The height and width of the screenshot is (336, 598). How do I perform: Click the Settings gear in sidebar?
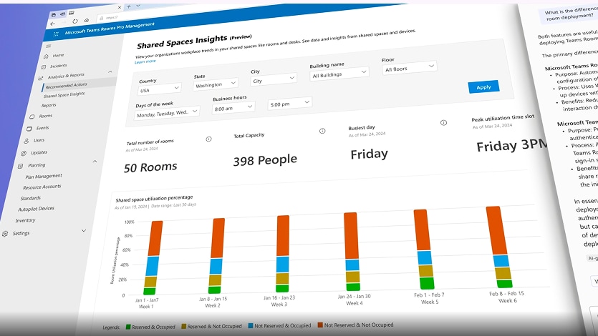click(5, 234)
